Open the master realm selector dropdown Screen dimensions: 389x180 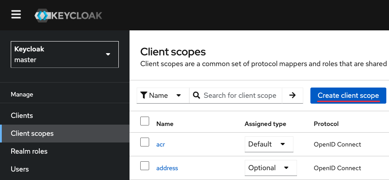(65, 54)
